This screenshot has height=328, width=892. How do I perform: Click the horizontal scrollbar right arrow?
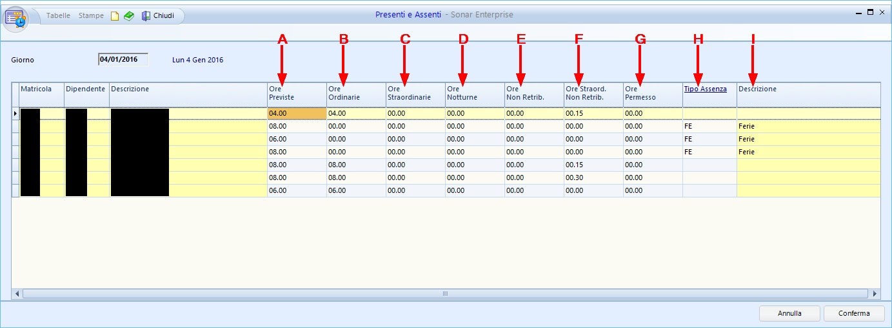(875, 293)
